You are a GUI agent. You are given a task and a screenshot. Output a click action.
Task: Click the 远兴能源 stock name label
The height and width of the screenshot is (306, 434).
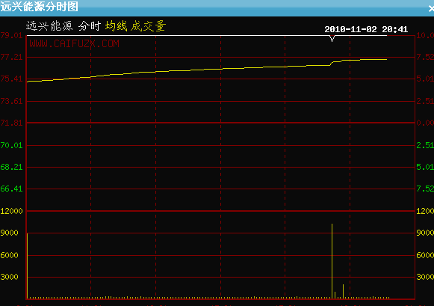coord(49,26)
